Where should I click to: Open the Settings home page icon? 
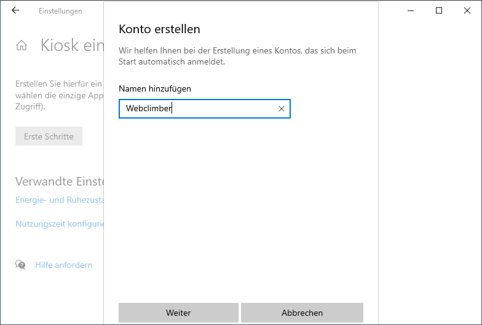tap(22, 45)
